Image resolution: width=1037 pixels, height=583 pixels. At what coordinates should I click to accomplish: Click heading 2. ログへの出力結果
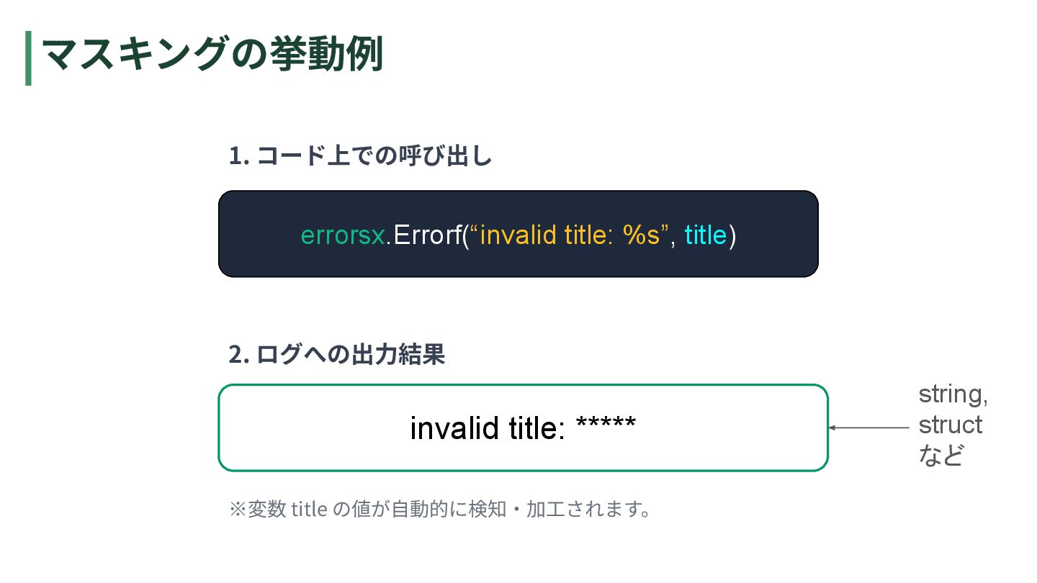[337, 354]
